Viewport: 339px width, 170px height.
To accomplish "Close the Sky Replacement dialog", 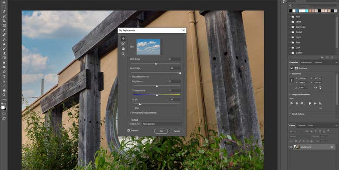I will click(183, 30).
